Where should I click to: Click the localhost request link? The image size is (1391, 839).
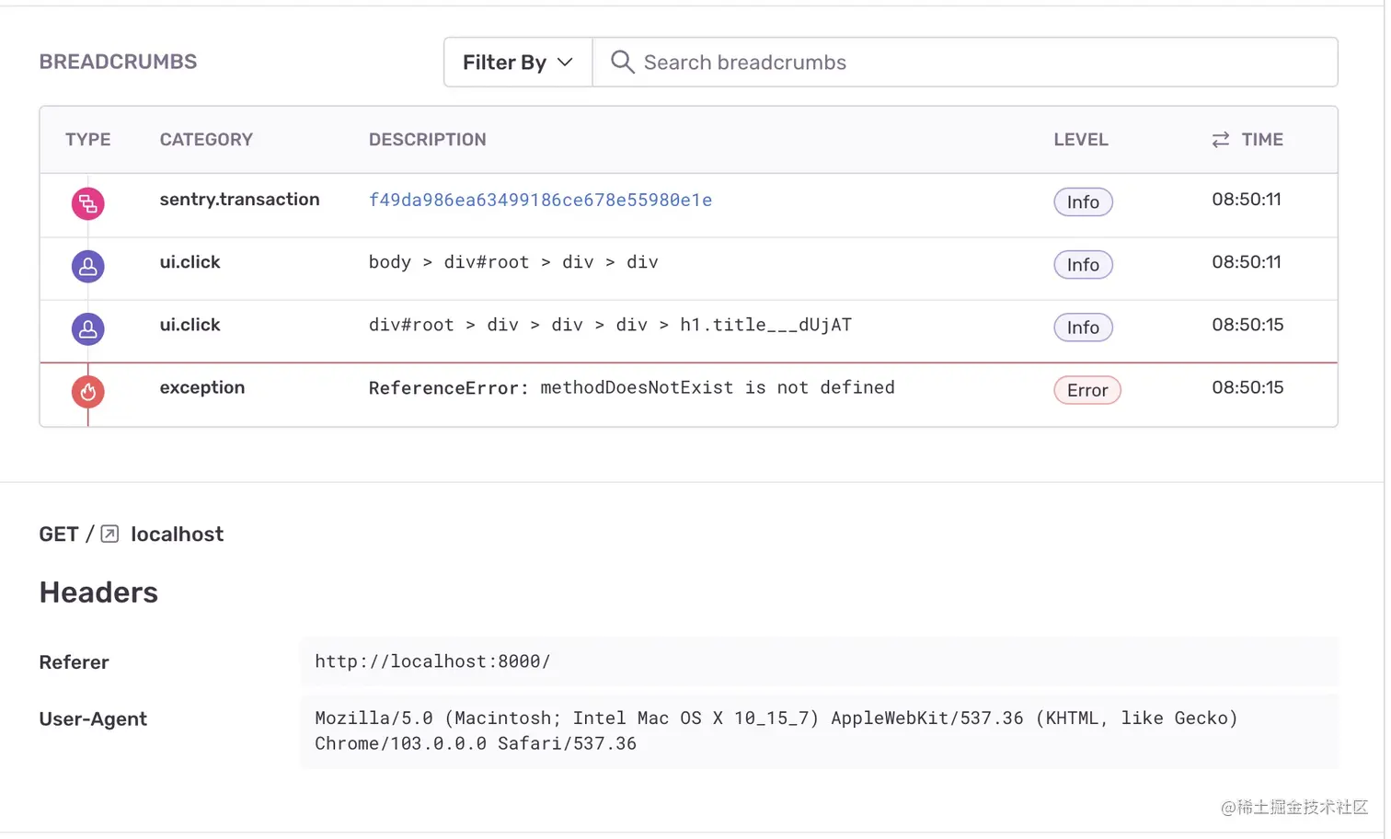pyautogui.click(x=177, y=534)
